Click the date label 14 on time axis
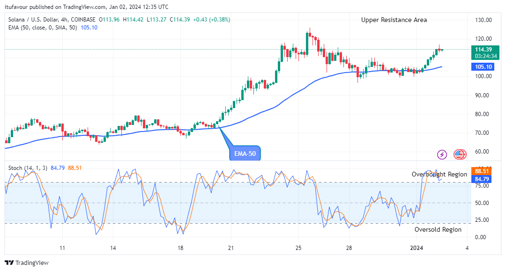 pos(113,248)
